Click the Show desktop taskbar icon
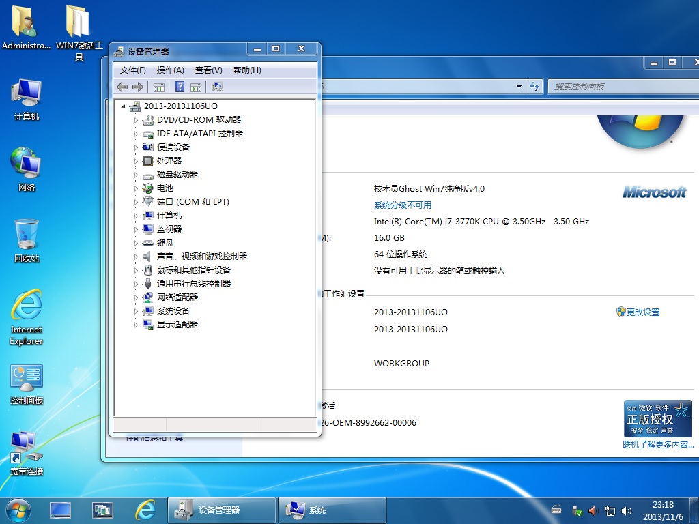 [x=60, y=510]
